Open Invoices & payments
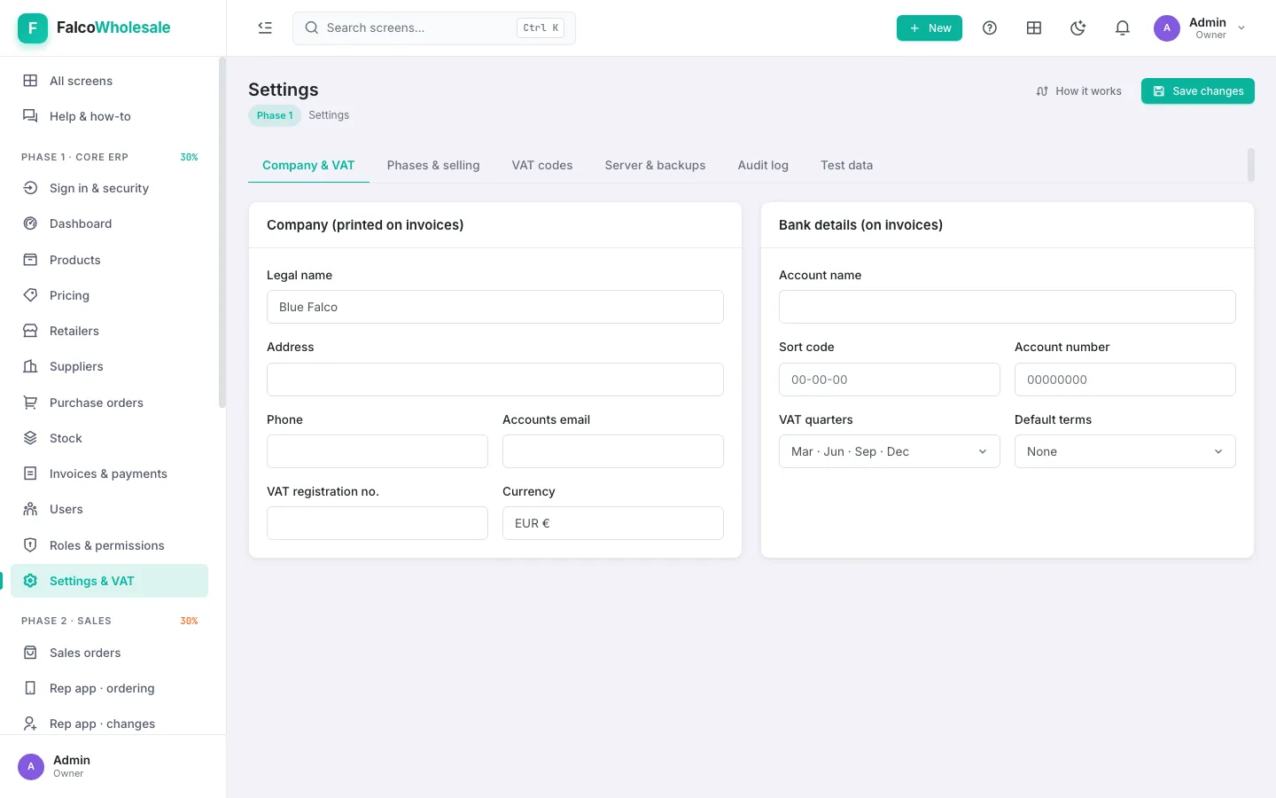This screenshot has height=798, width=1276. click(x=109, y=473)
